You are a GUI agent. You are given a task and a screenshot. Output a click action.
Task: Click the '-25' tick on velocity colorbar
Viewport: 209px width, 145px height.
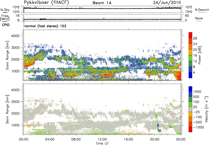click(196, 112)
